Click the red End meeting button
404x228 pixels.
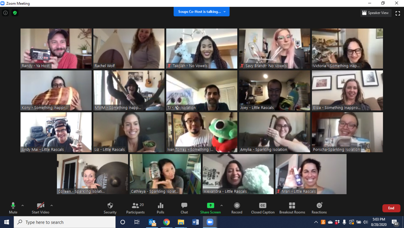(391, 208)
